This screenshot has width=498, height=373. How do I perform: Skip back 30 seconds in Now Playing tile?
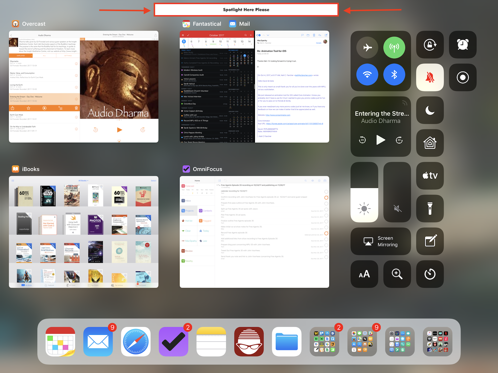click(x=362, y=140)
